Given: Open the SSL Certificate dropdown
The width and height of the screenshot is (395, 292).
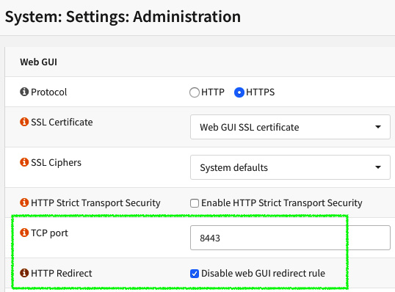Looking at the screenshot, I should click(290, 127).
